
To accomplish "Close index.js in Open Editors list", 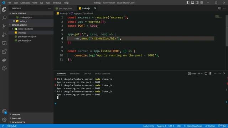I will [14, 21].
